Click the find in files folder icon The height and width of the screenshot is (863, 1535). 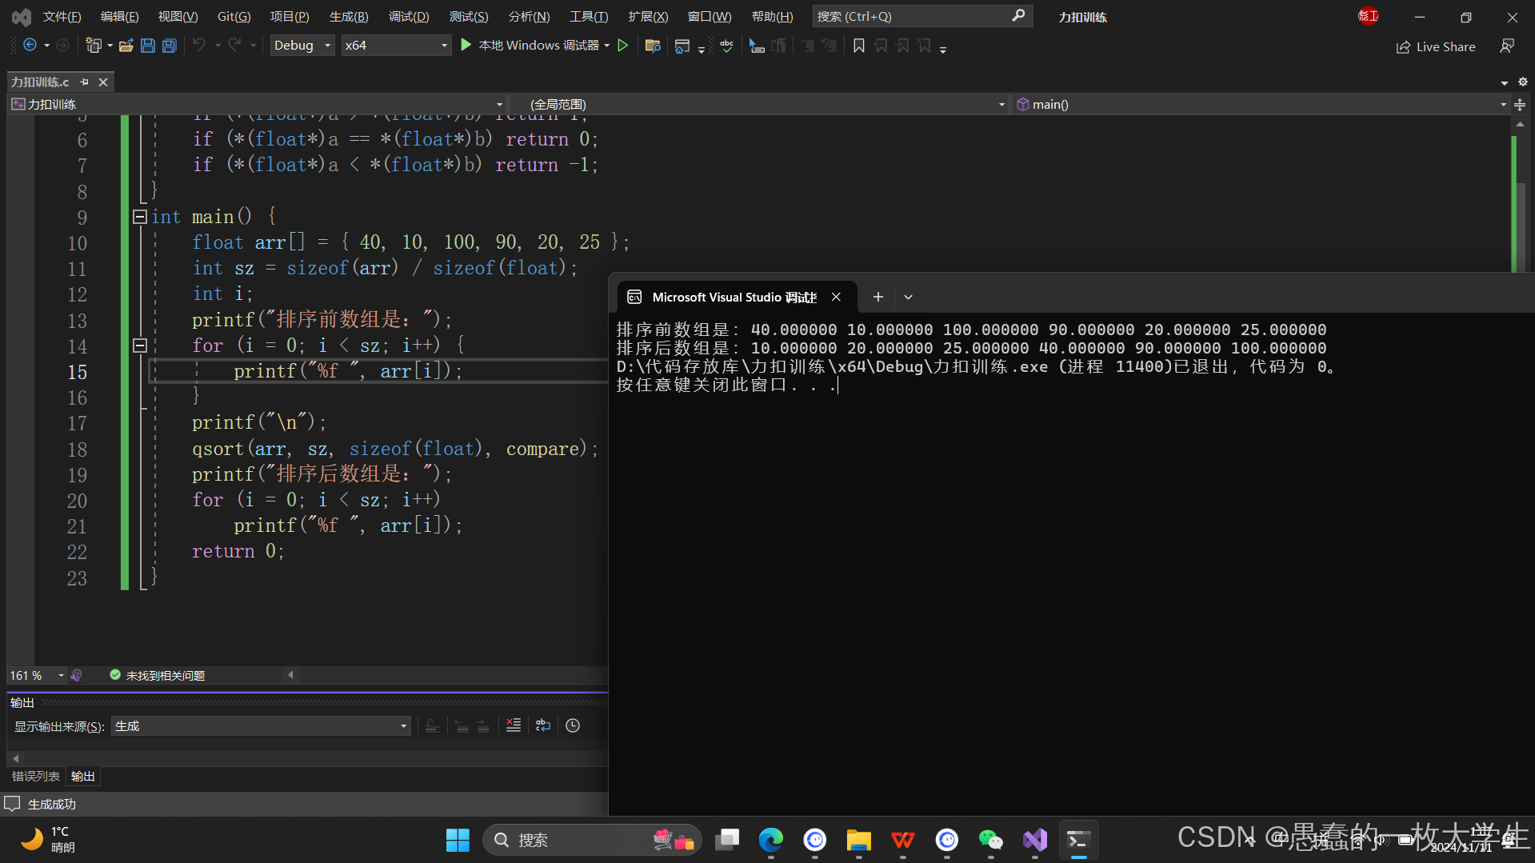pyautogui.click(x=653, y=46)
